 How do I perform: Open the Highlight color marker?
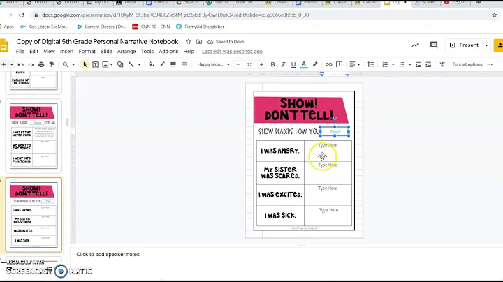315,64
